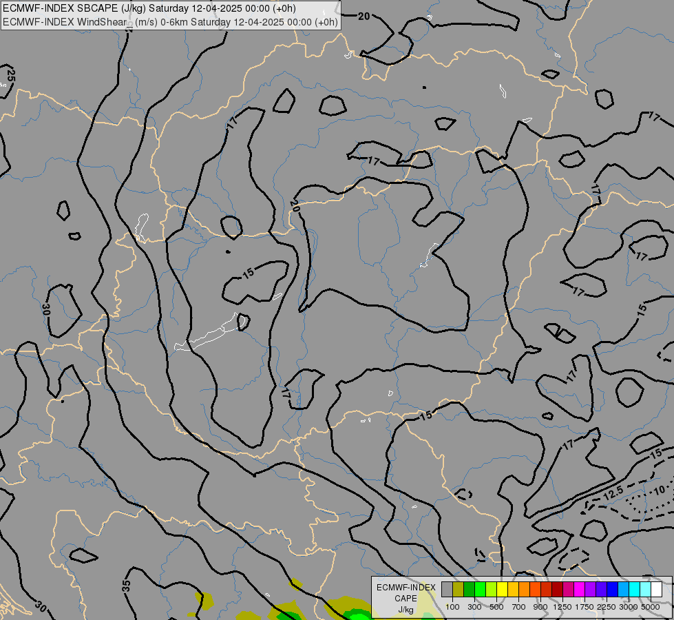This screenshot has height=620, width=674.
Task: Pick the dark green legend swatch
Action: pos(469,590)
